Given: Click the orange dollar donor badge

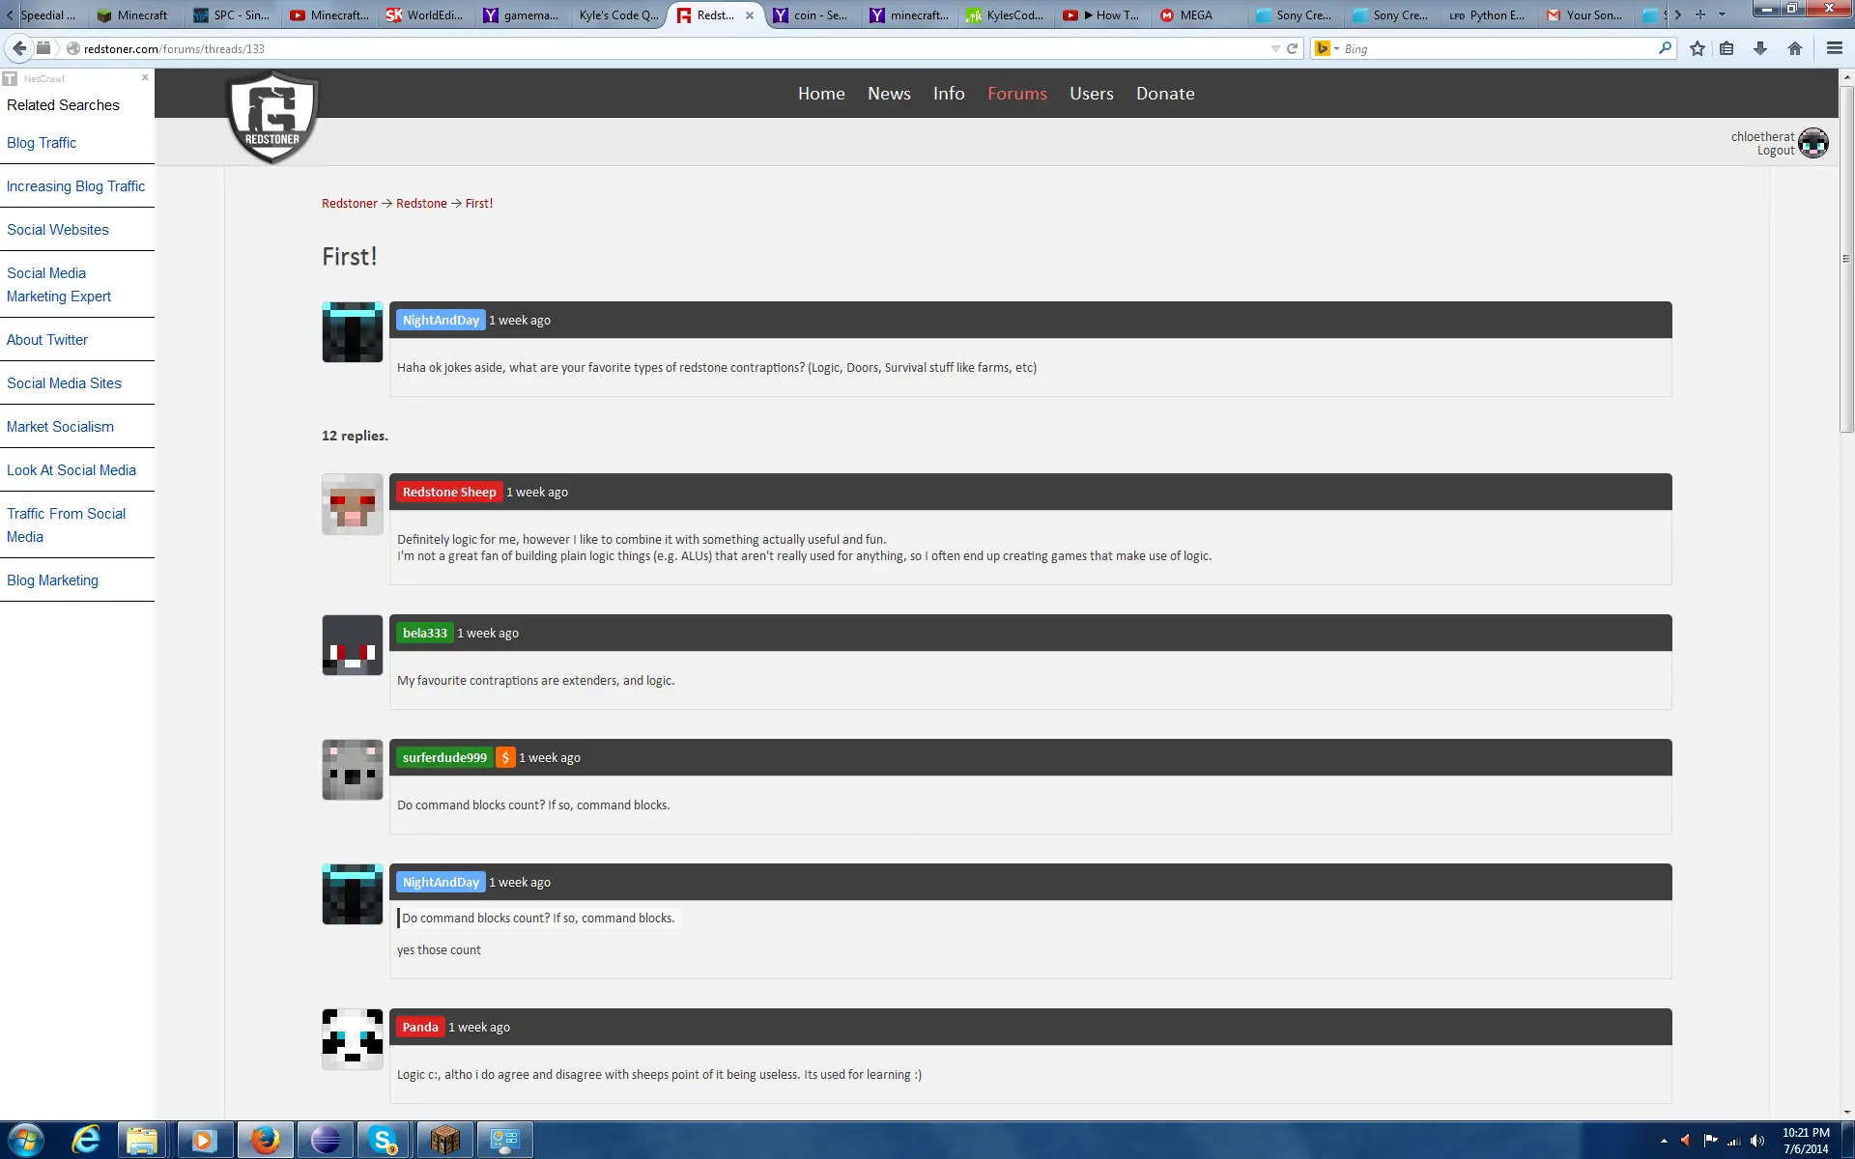Looking at the screenshot, I should pos(504,758).
